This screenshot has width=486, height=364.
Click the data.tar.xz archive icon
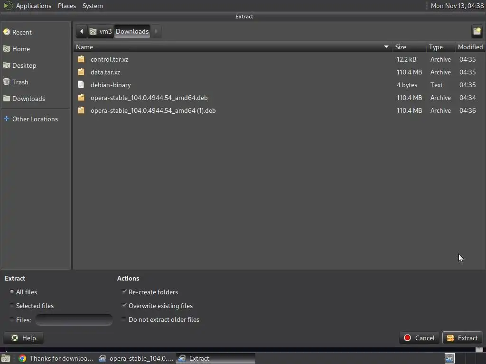coord(81,72)
